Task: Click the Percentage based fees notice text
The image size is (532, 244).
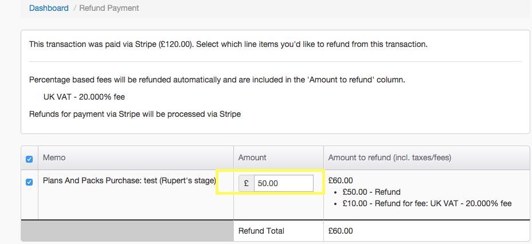Action: click(217, 80)
